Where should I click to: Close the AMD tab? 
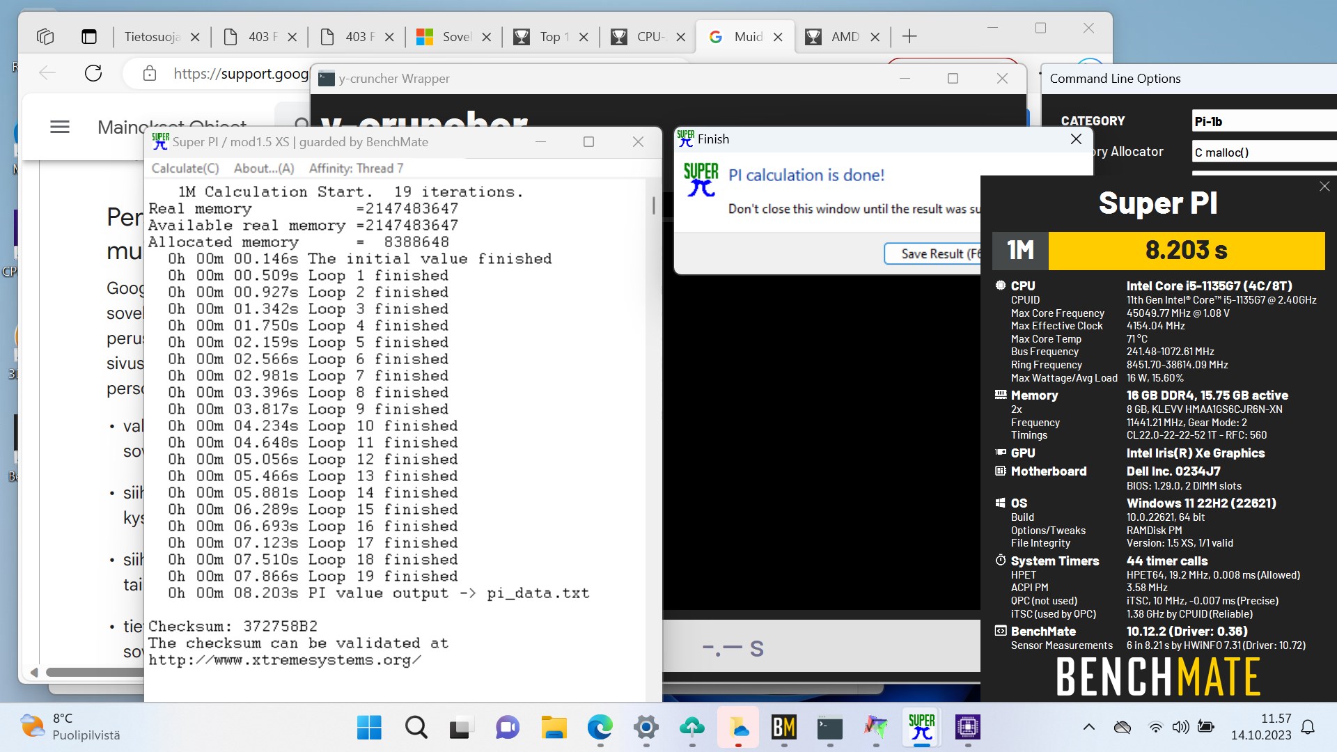(x=875, y=37)
